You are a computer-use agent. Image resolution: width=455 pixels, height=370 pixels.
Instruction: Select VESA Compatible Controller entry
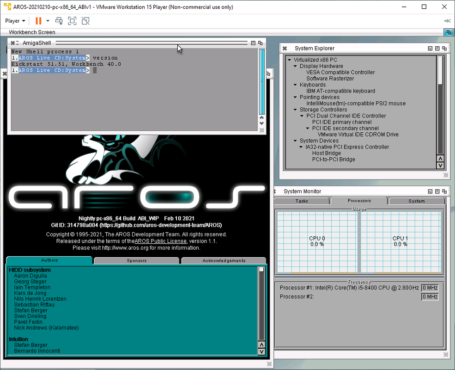point(340,72)
